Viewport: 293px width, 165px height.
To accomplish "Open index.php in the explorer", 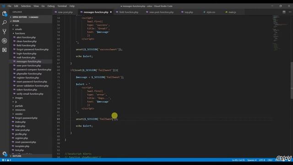I will pos(31,122).
